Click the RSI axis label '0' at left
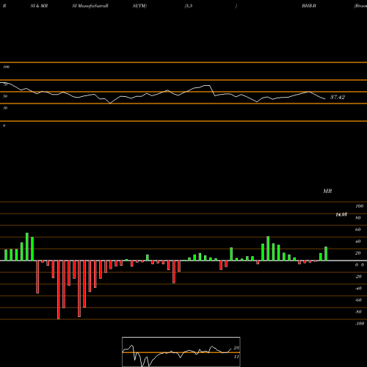Screen dimensions: 367x367 (4, 126)
